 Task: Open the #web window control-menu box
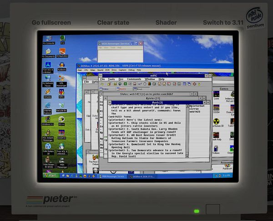(x=110, y=103)
